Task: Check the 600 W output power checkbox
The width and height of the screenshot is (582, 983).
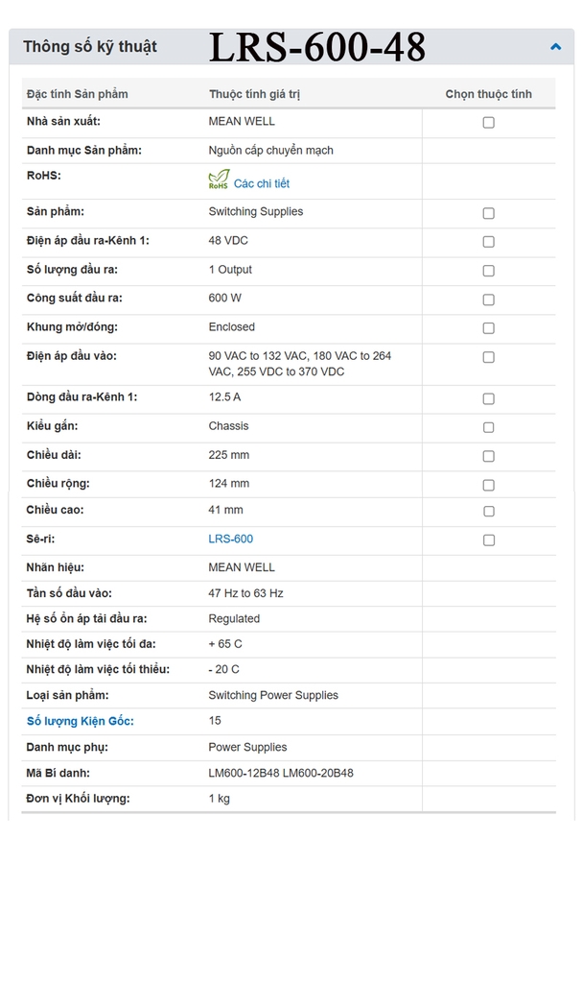Action: coord(488,300)
